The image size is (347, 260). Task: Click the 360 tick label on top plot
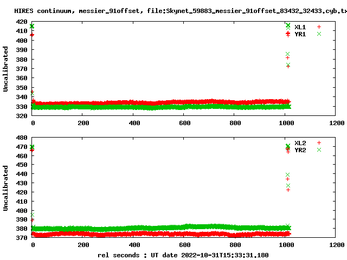[22, 78]
